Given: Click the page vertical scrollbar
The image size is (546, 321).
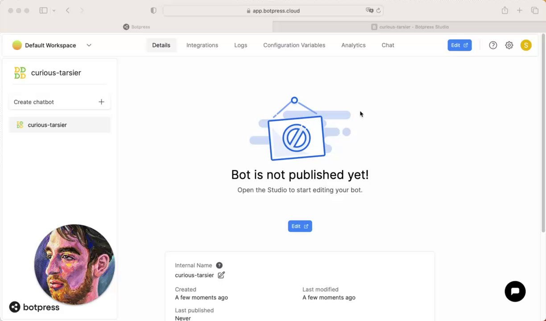Looking at the screenshot, I should tap(543, 134).
